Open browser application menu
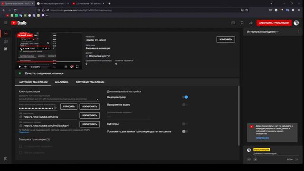The height and width of the screenshot is (171, 304). pyautogui.click(x=299, y=10)
